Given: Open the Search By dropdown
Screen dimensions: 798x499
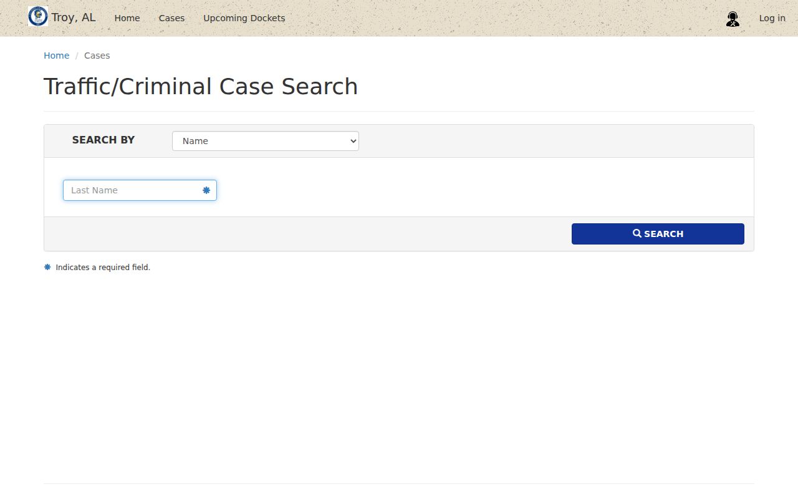Looking at the screenshot, I should [x=266, y=141].
